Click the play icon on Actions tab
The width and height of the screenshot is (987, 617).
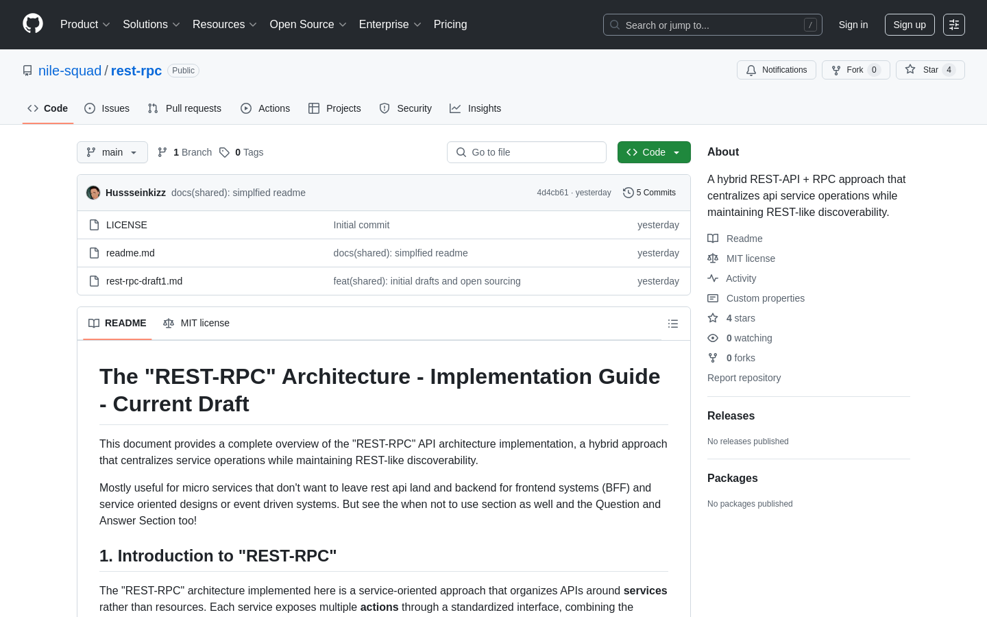246,108
